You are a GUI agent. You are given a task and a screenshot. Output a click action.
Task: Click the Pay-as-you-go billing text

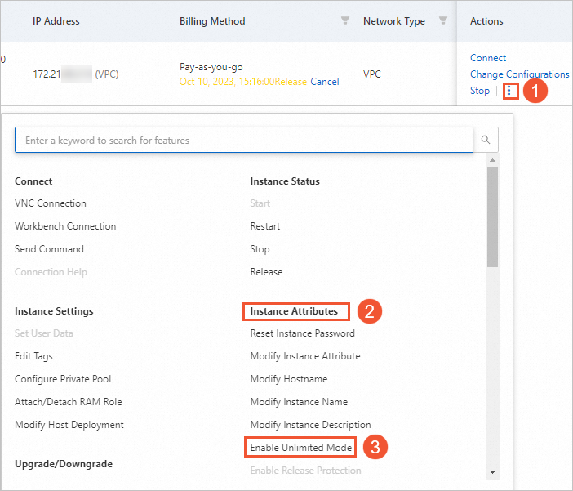coord(211,67)
